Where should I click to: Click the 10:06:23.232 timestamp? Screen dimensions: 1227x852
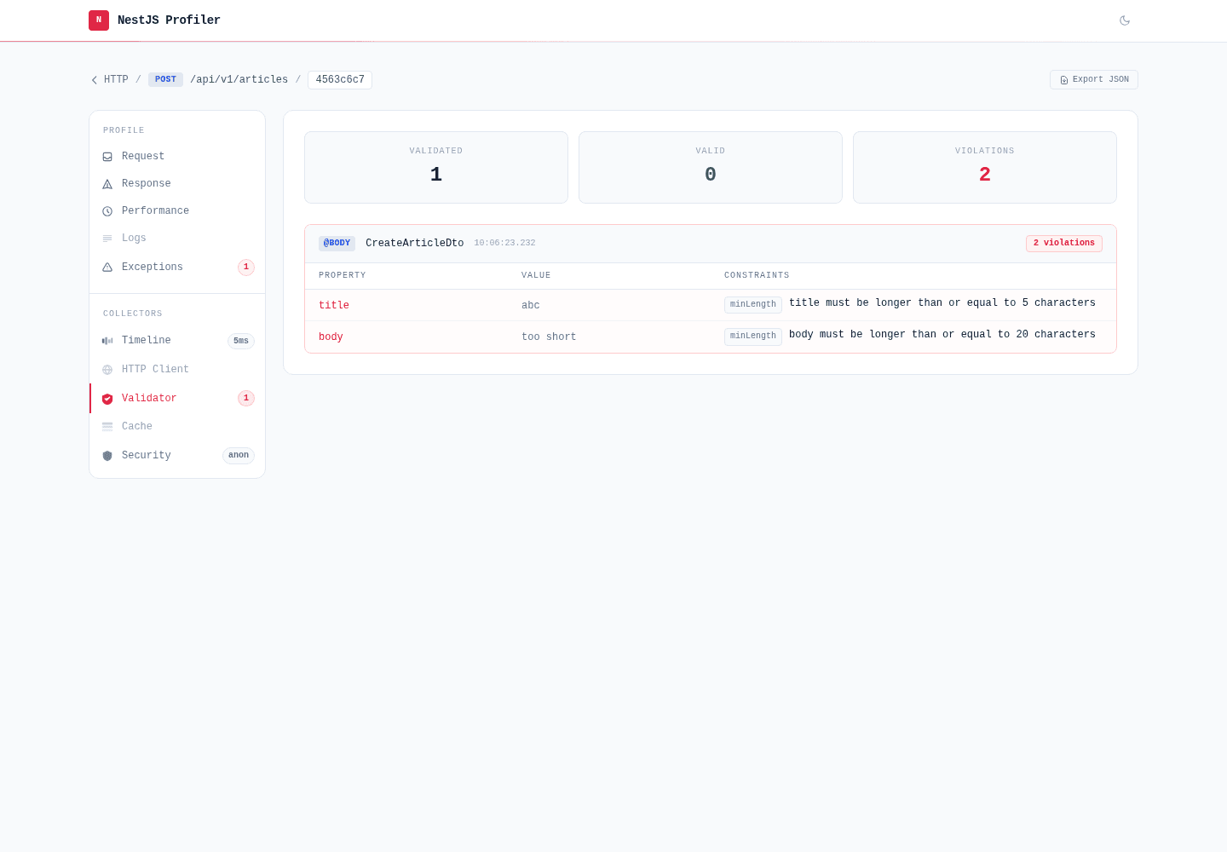pyautogui.click(x=505, y=244)
